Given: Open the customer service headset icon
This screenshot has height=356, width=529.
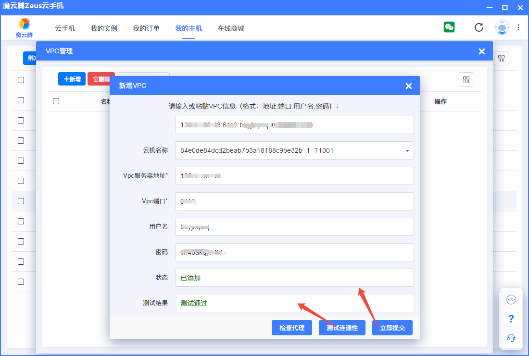Looking at the screenshot, I should coord(511,338).
